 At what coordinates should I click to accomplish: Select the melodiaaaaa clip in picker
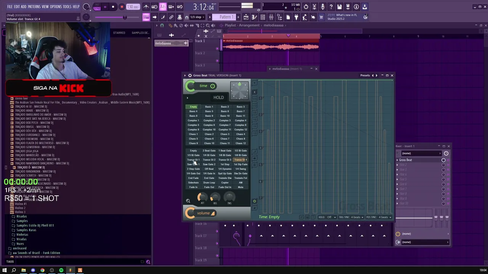[171, 43]
